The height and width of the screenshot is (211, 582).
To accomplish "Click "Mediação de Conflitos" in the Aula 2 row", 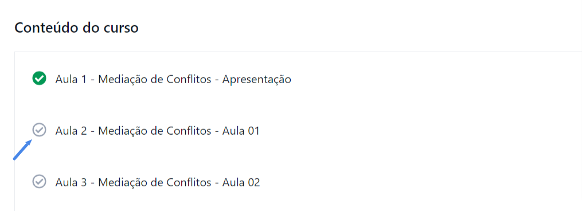I will tap(155, 131).
